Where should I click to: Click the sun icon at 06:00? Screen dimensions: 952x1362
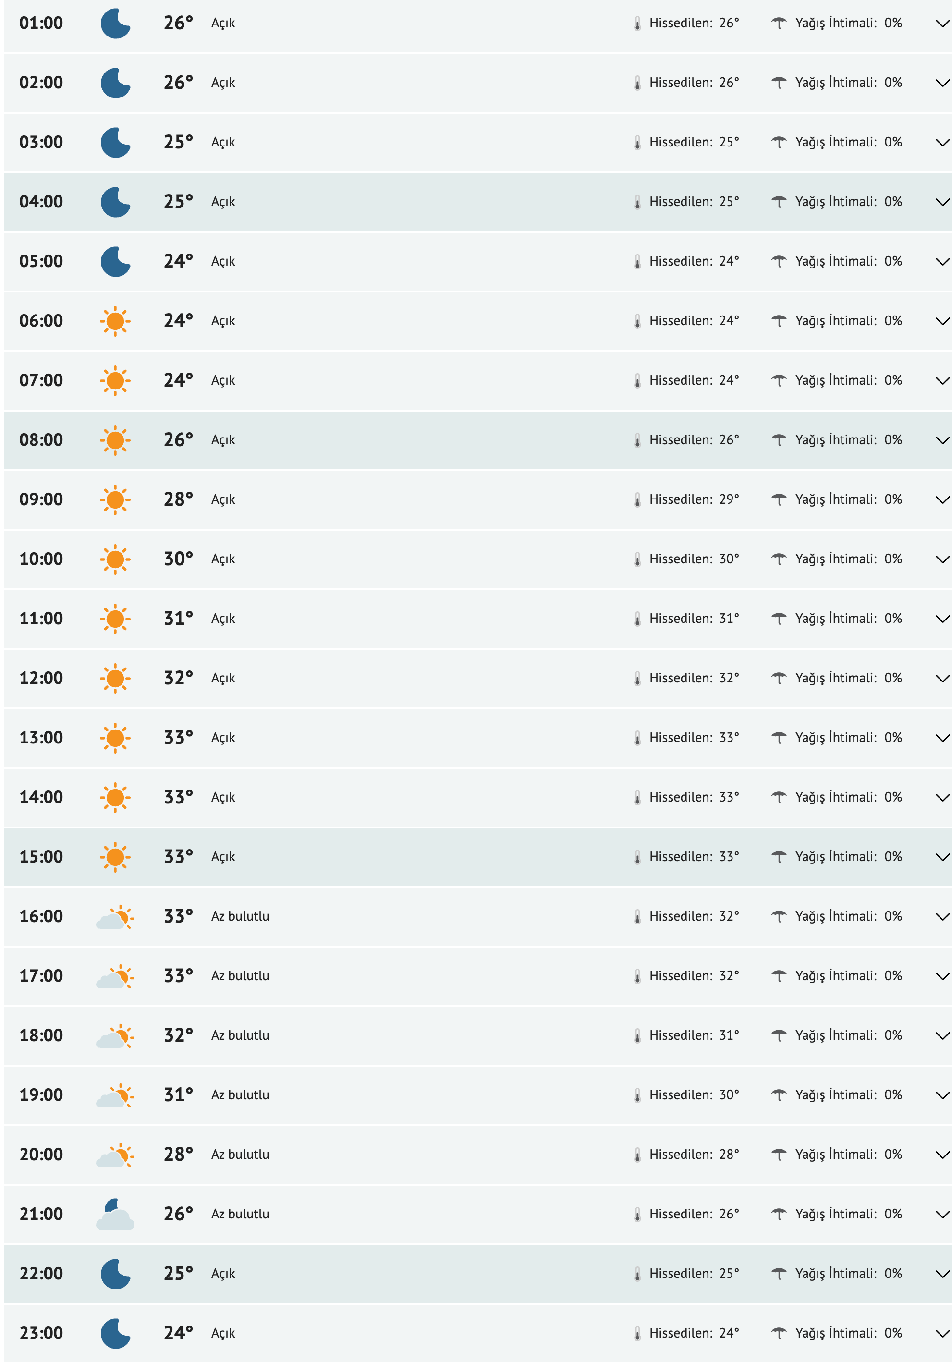(115, 321)
